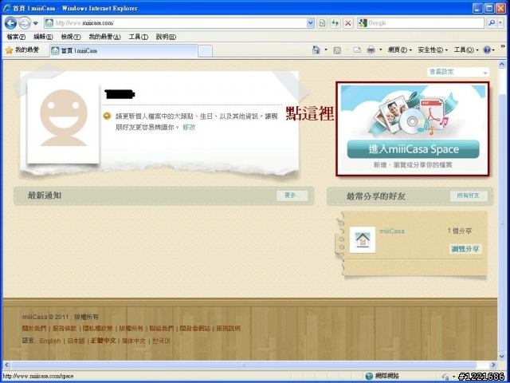Image resolution: width=510 pixels, height=383 pixels.
Task: Click the search magnifier button
Action: (x=492, y=23)
